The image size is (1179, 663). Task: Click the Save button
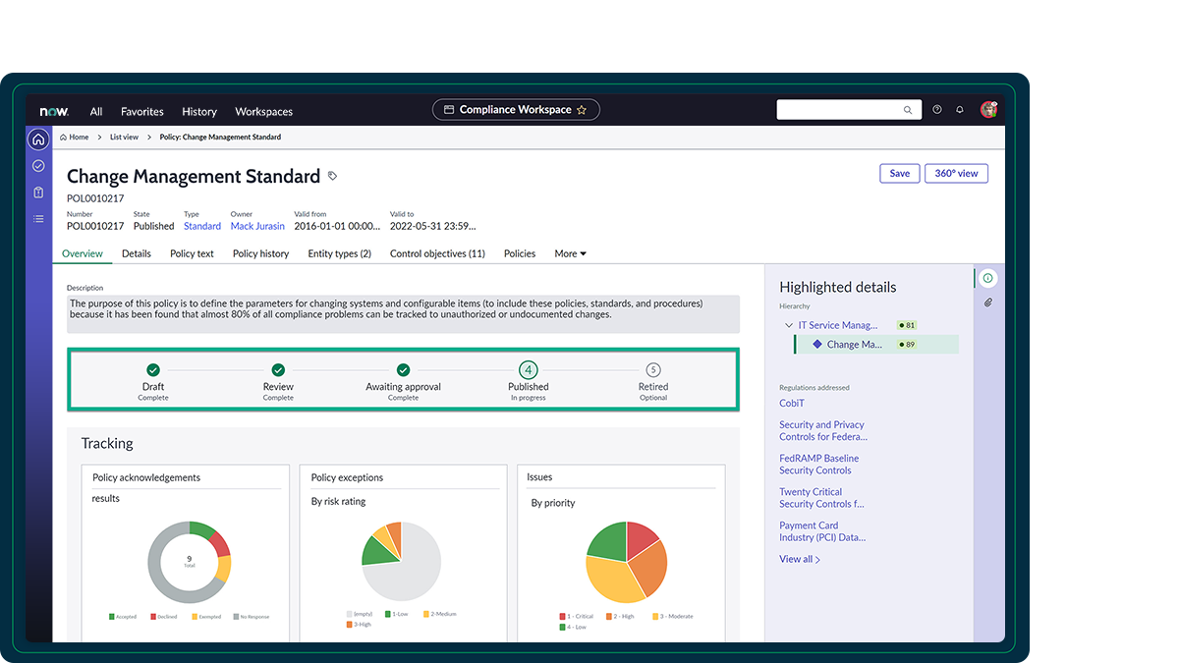(x=899, y=174)
